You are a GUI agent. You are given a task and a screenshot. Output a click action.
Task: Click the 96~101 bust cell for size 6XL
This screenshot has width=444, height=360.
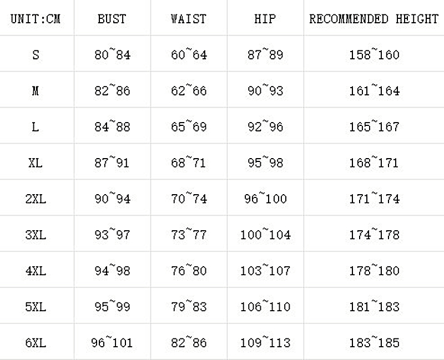(x=112, y=343)
